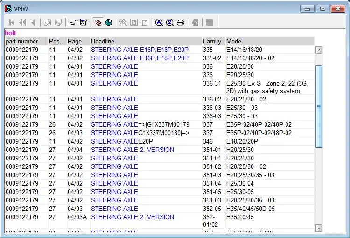
Task: Open STEERING AXLE E16P,E18P,E20P link for family 335
Action: [140, 50]
